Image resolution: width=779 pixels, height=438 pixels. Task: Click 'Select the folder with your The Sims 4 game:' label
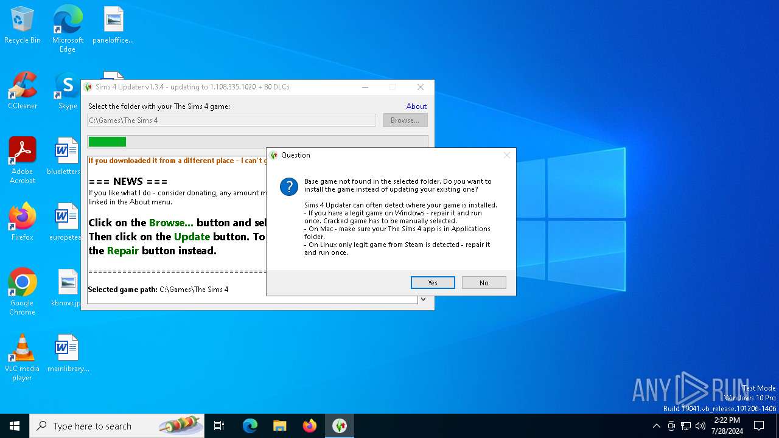coord(159,106)
